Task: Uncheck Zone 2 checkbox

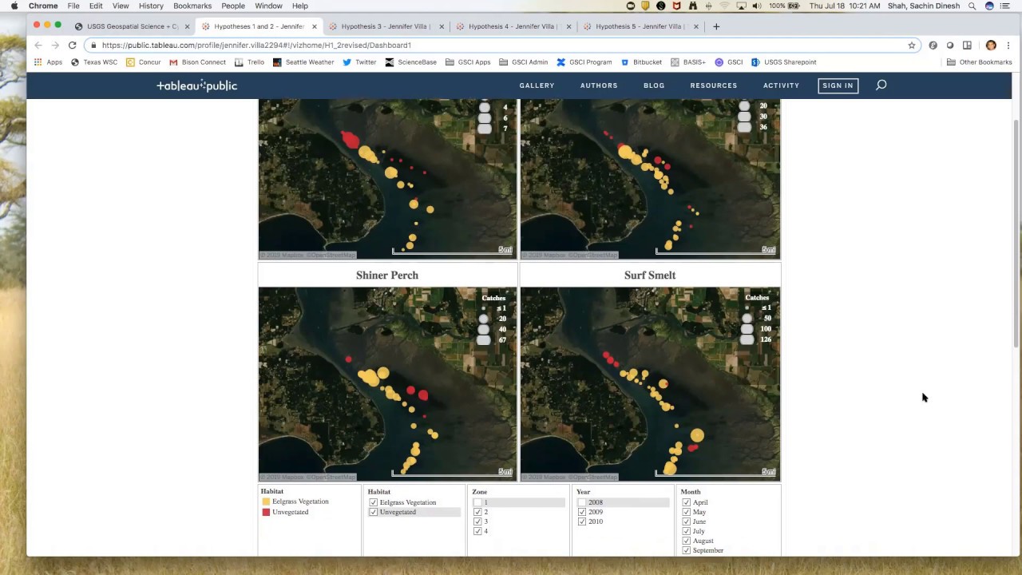Action: tap(477, 512)
